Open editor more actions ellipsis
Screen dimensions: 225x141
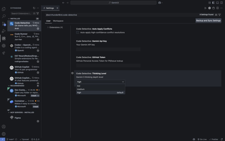(x=222, y=8)
